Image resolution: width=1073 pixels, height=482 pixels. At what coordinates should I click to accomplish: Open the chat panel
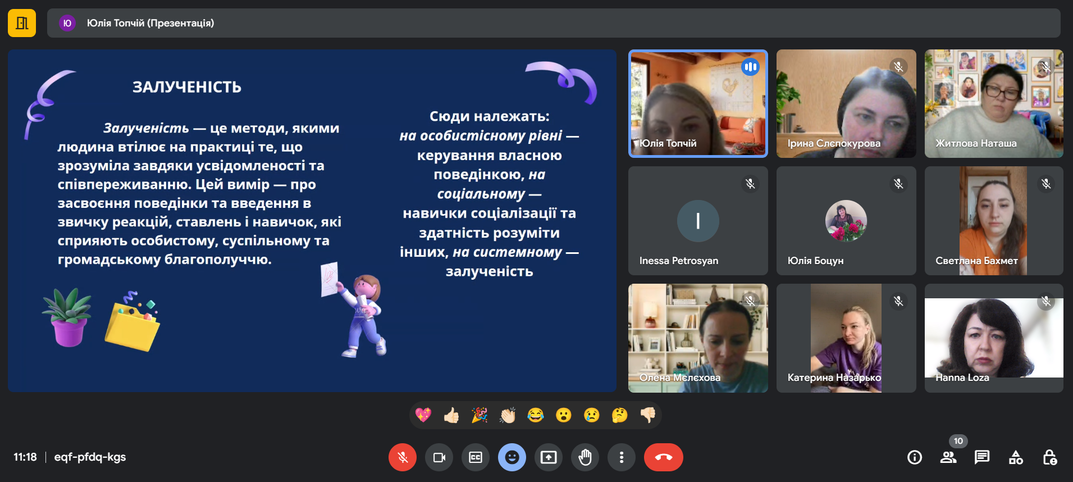[x=982, y=457]
